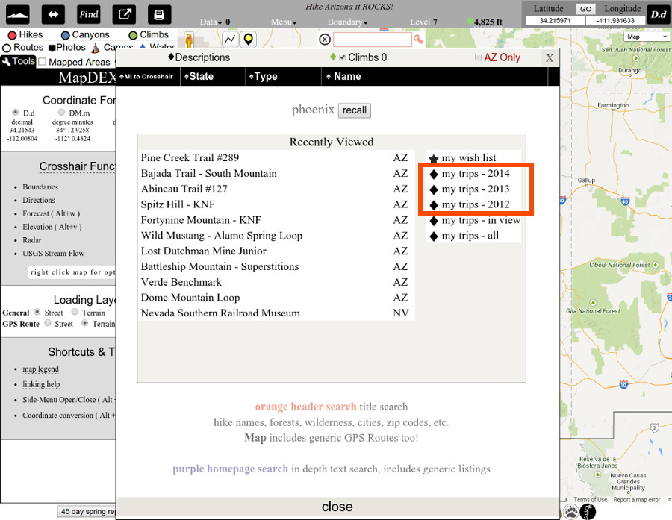Image resolution: width=672 pixels, height=520 pixels.
Task: Open Pine Creek Trail #289 entry
Action: [190, 158]
